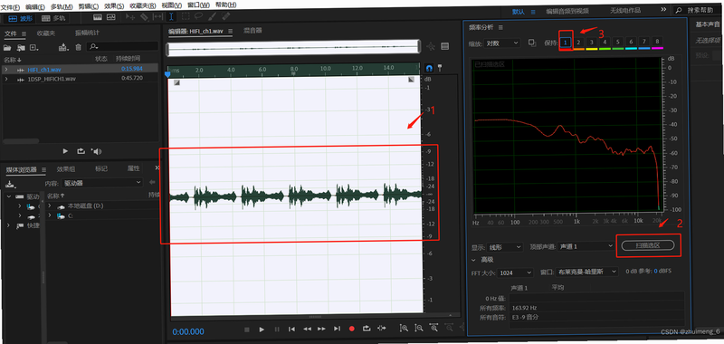Toggle skip selection button
The image size is (724, 344).
(381, 328)
